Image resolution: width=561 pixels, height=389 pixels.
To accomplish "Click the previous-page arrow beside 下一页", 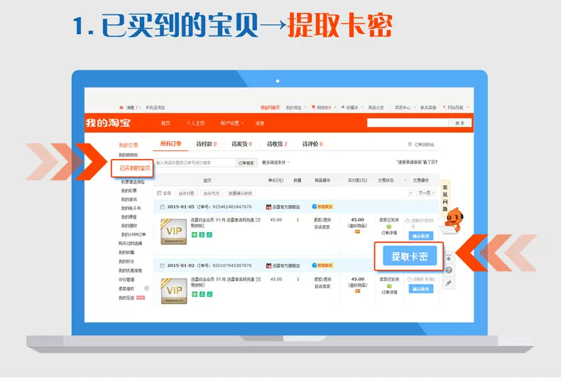I will pyautogui.click(x=410, y=193).
